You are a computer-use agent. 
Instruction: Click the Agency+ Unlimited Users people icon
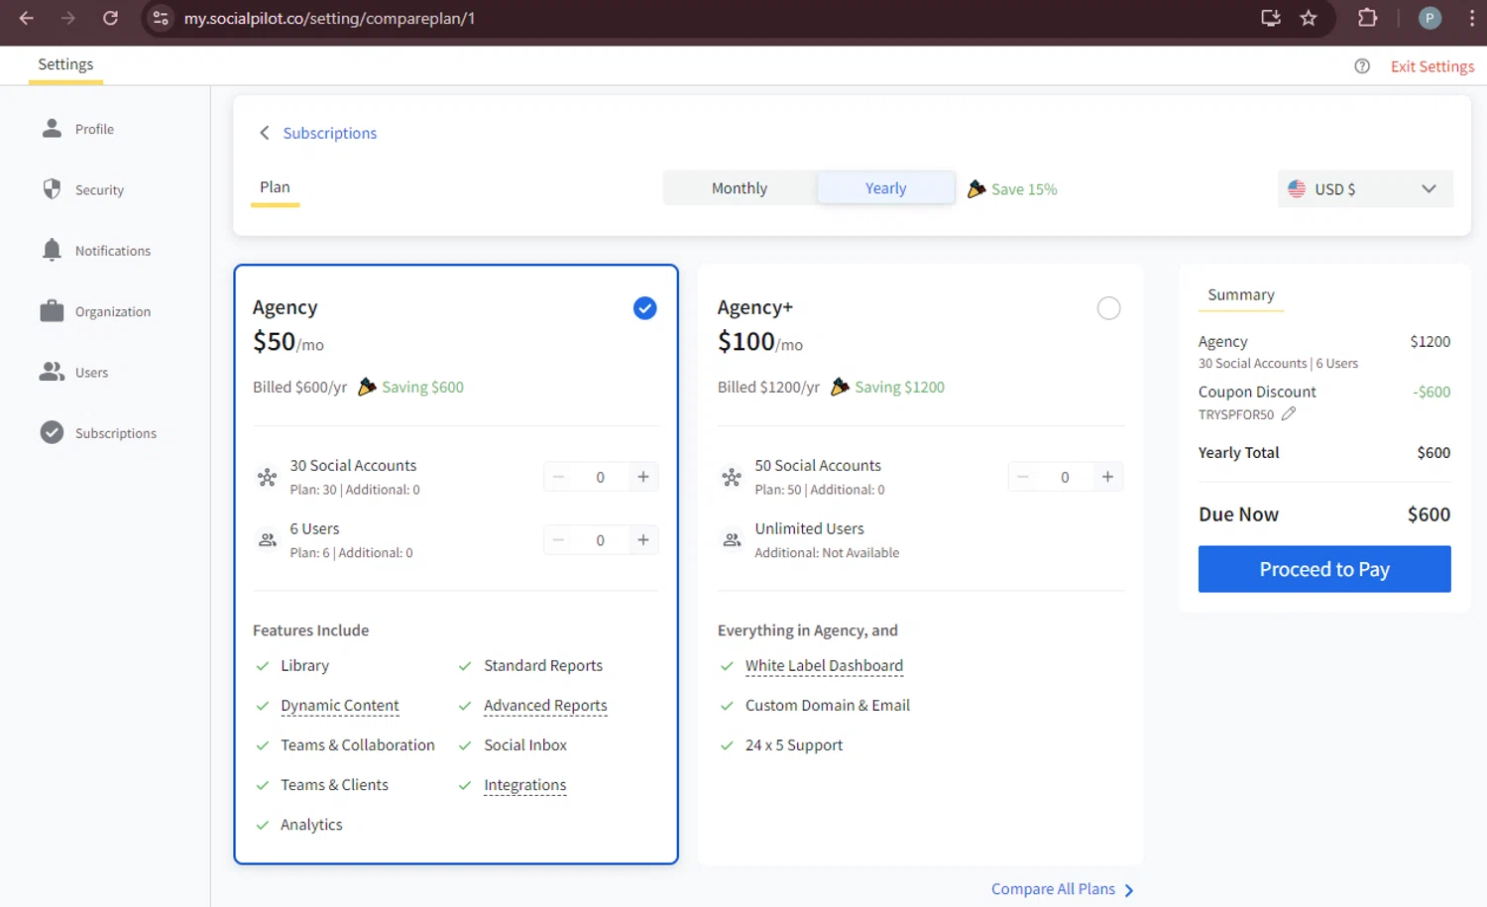[x=732, y=540]
